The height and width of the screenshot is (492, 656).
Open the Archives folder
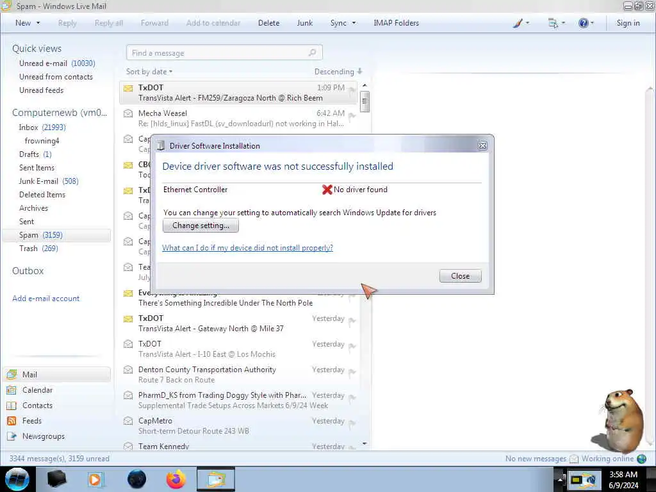click(x=33, y=208)
